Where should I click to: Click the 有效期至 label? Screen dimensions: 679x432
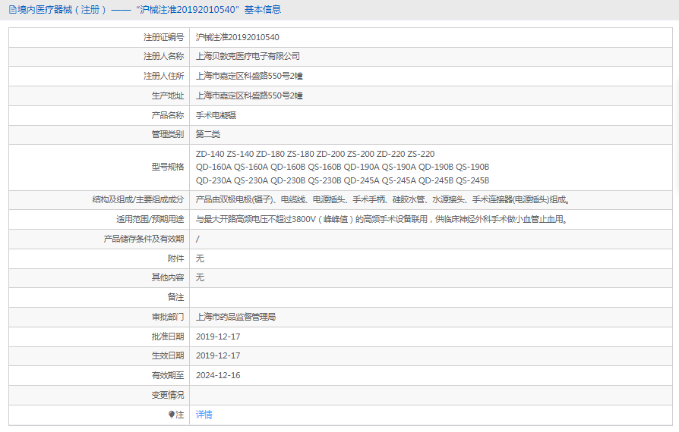(x=168, y=375)
